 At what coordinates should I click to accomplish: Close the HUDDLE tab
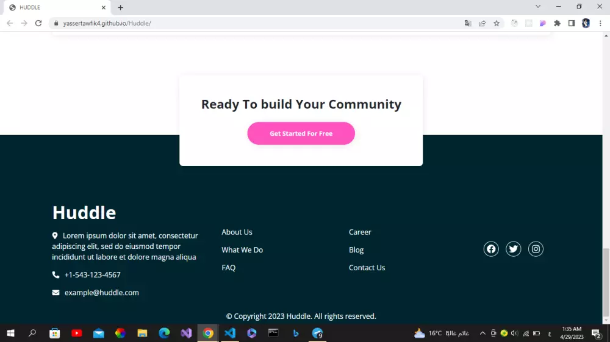(x=104, y=7)
